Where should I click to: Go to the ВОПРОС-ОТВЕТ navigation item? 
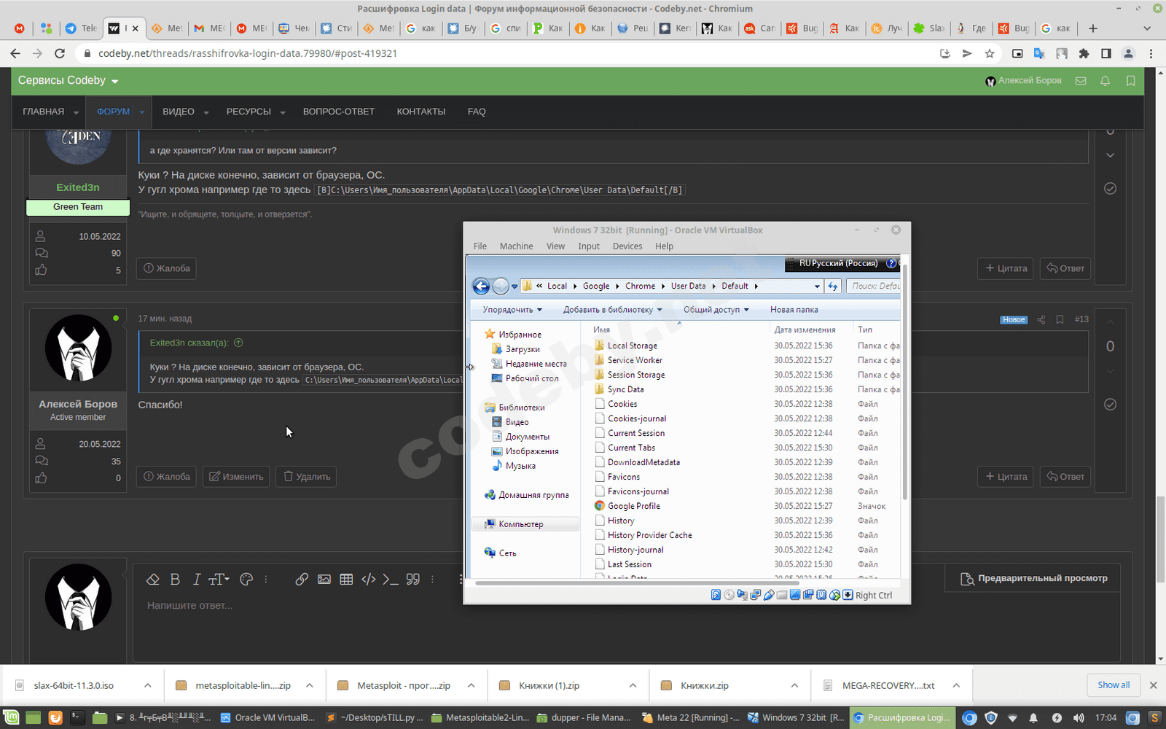338,112
